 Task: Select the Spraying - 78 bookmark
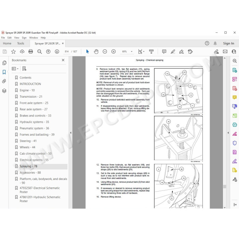[x=28, y=166]
